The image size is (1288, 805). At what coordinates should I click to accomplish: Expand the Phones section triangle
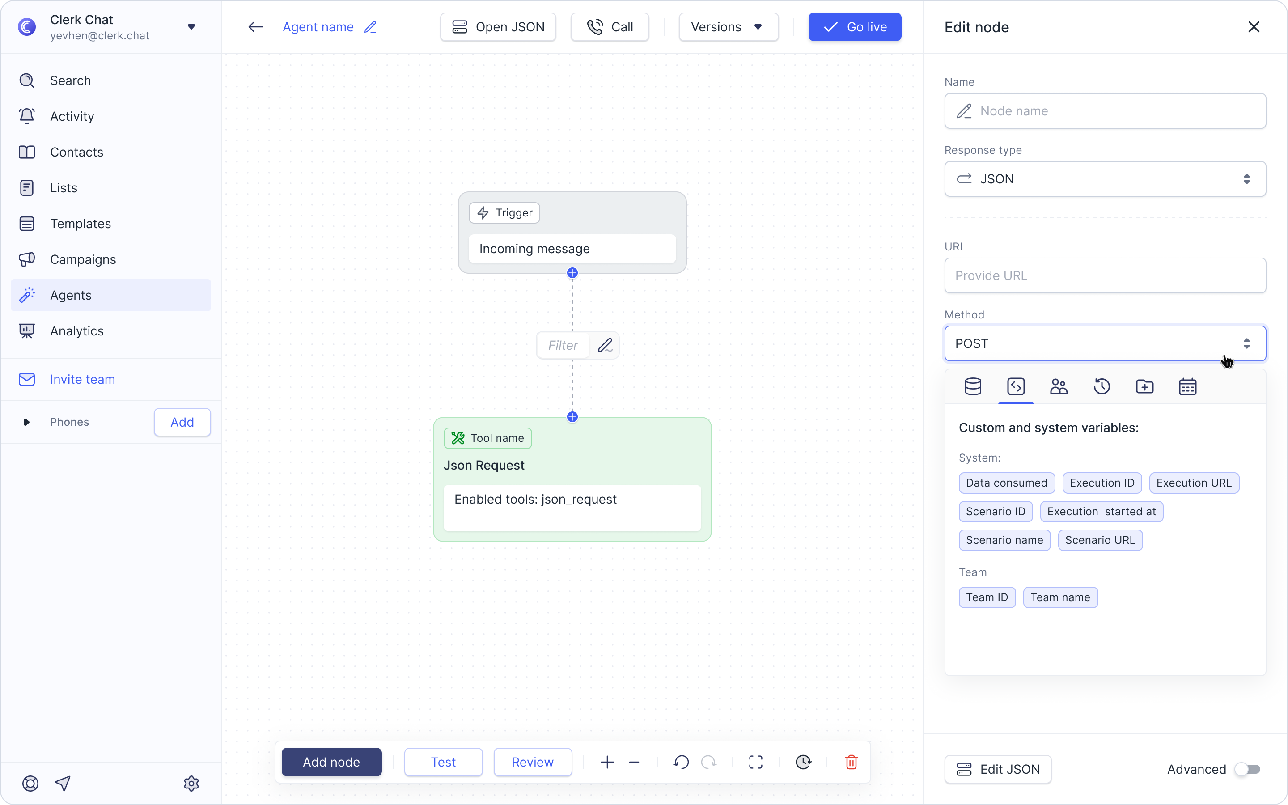26,422
